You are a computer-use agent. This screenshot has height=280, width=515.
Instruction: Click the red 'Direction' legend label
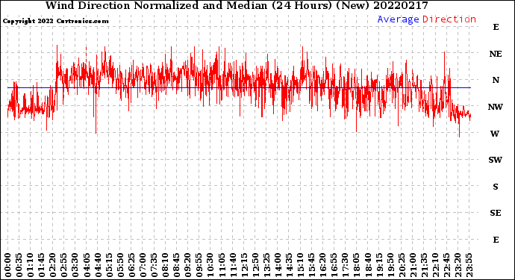[x=449, y=19]
